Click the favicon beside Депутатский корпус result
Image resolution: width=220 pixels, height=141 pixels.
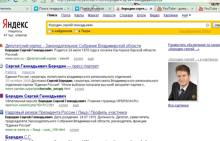click(x=1, y=45)
